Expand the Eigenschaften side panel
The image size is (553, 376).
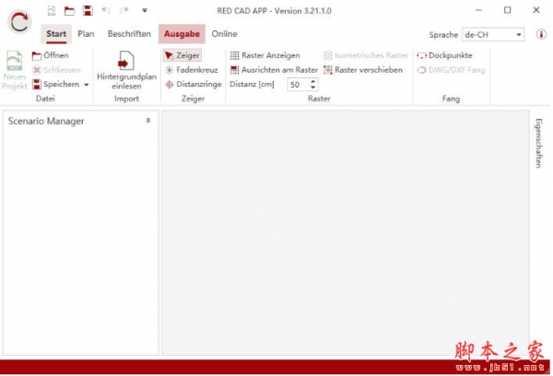pos(538,143)
